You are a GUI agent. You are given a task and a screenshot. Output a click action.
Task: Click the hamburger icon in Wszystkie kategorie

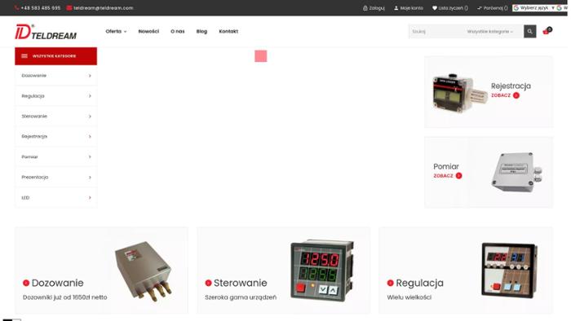tap(24, 56)
